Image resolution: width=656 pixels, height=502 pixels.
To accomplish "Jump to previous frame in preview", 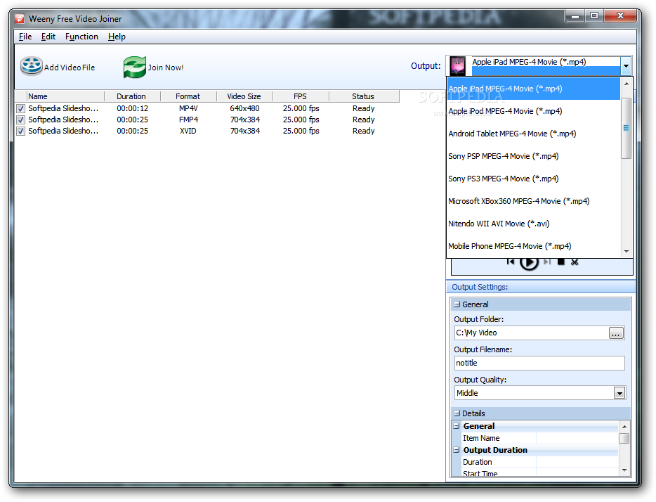I will [x=511, y=262].
